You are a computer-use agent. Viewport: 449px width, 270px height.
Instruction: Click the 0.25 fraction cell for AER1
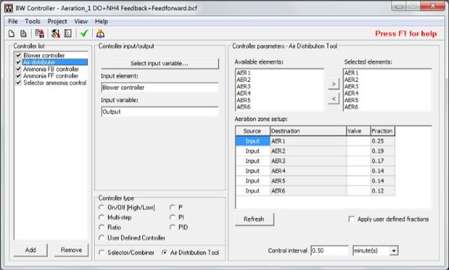pyautogui.click(x=383, y=141)
